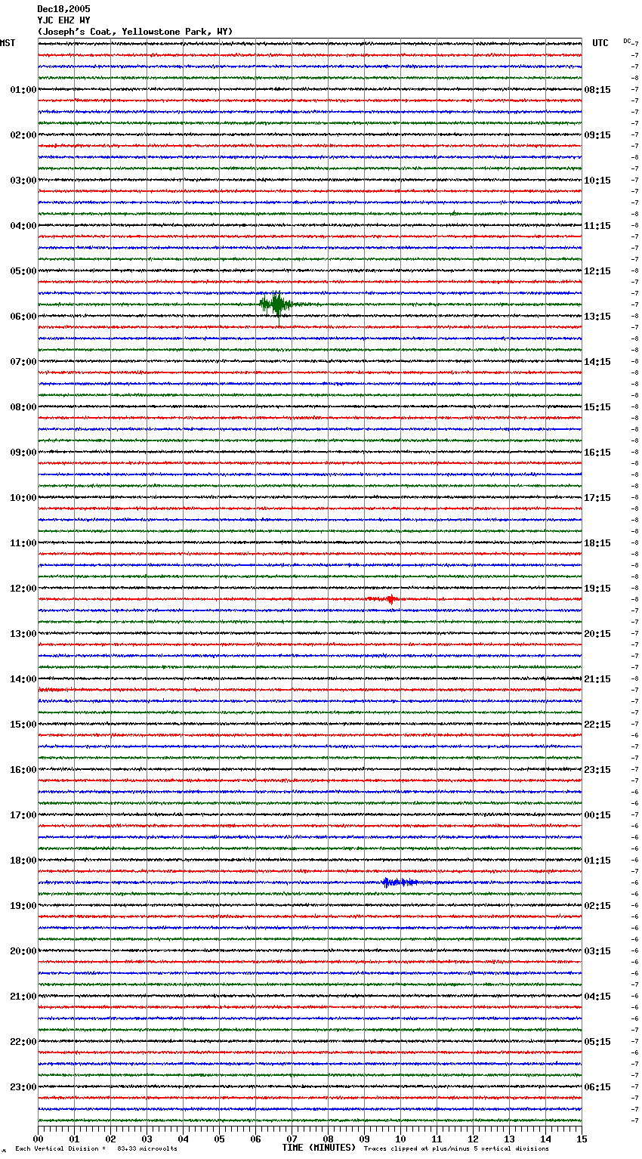
Task: Click the 16:15 UTC time label
Action: click(597, 453)
